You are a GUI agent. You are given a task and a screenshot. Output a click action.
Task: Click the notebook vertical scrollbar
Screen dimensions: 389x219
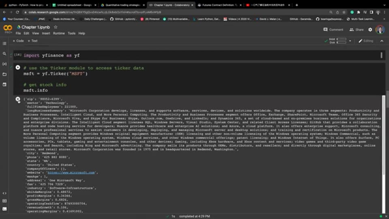point(387,99)
